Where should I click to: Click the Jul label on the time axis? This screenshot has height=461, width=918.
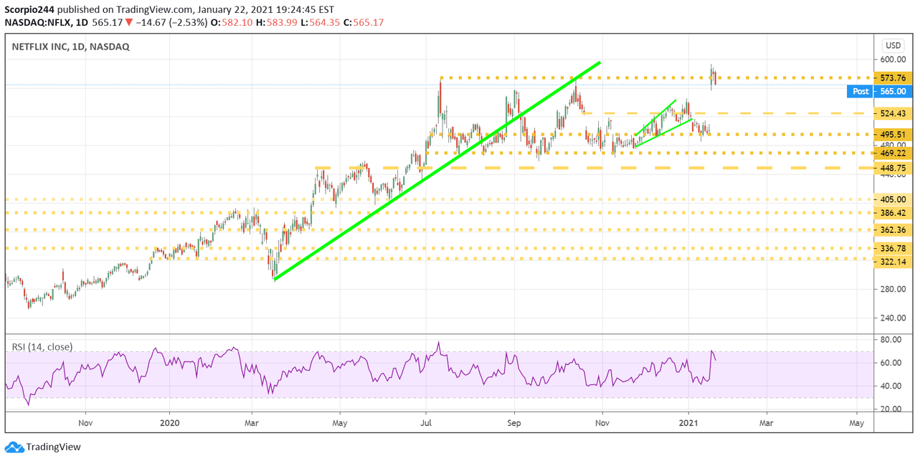(x=426, y=424)
